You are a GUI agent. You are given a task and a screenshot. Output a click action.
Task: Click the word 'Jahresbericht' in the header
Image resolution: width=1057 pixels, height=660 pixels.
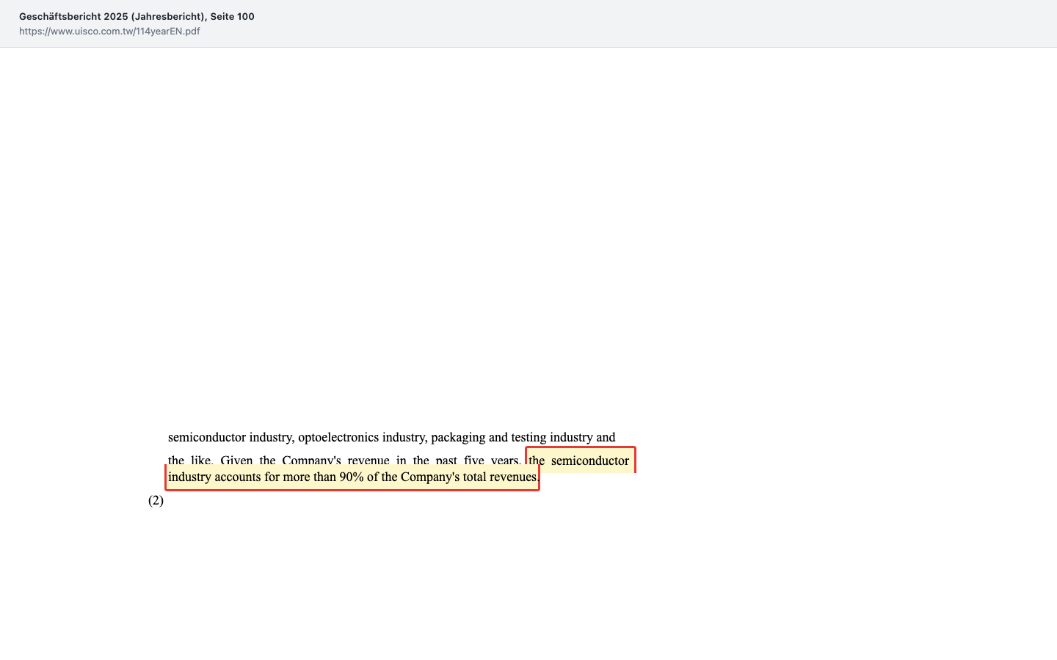(167, 16)
